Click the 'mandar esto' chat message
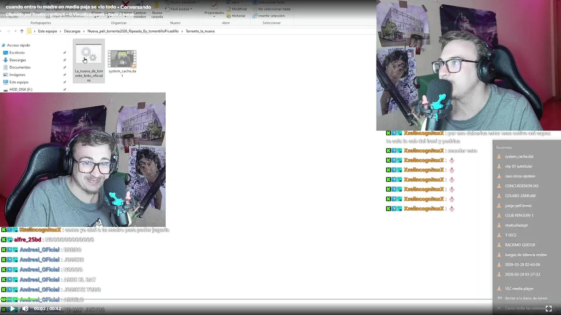 (462, 150)
